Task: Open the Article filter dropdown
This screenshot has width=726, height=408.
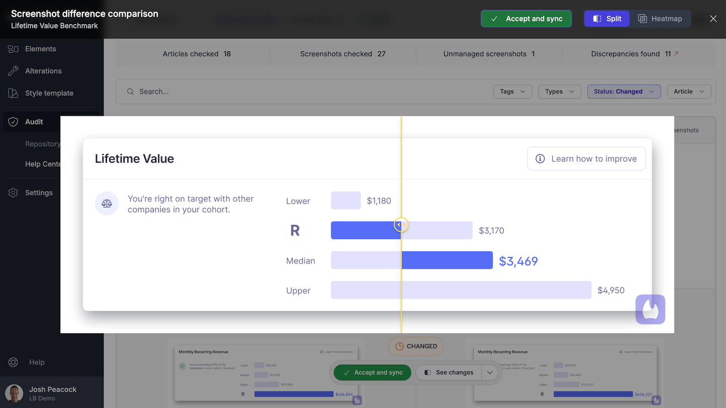Action: point(689,92)
